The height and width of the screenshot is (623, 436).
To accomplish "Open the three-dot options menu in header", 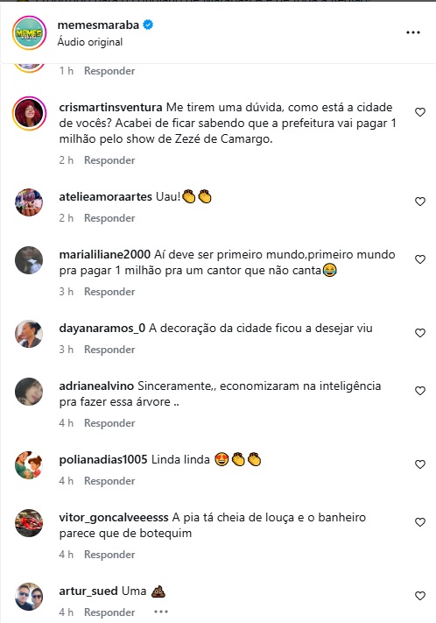I will point(413,32).
